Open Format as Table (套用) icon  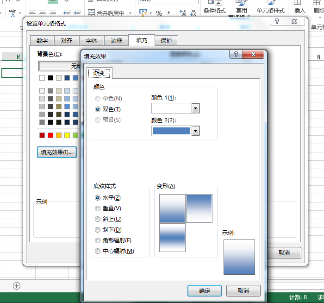[x=241, y=8]
